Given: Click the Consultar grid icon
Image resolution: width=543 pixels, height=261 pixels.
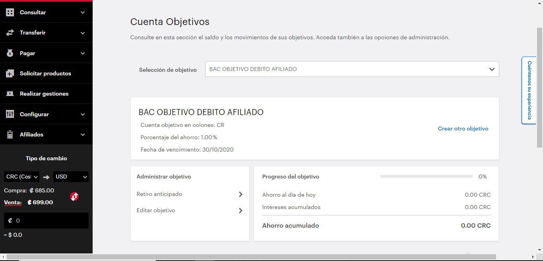Looking at the screenshot, I should tap(10, 12).
